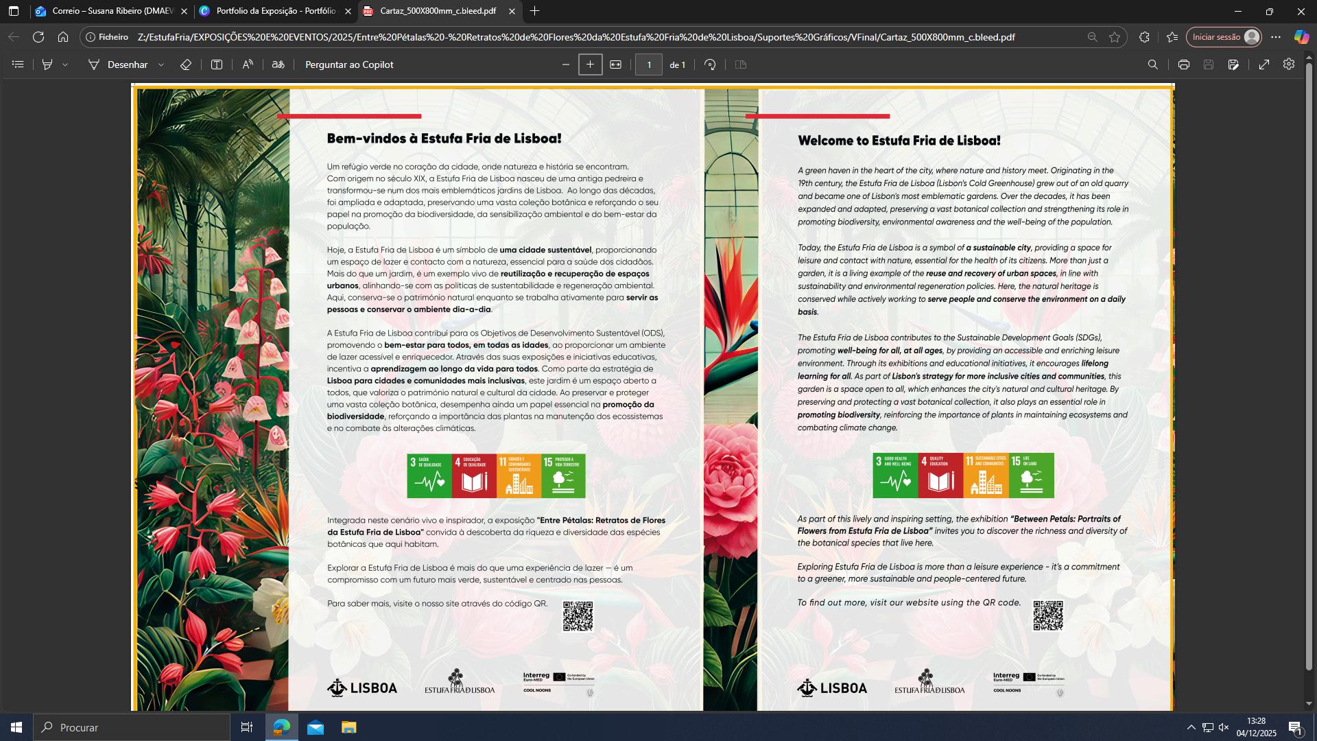Search within the PDF
Image resolution: width=1317 pixels, height=741 pixels.
[x=1153, y=64]
